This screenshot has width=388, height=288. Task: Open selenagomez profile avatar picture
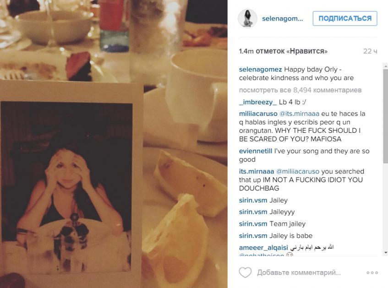[247, 18]
